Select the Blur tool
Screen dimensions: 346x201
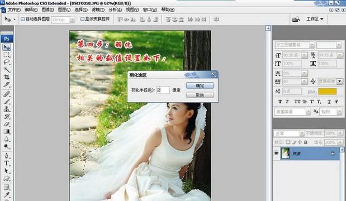[7, 139]
